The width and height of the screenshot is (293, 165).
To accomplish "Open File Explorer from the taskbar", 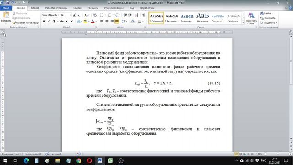I will 58,161.
